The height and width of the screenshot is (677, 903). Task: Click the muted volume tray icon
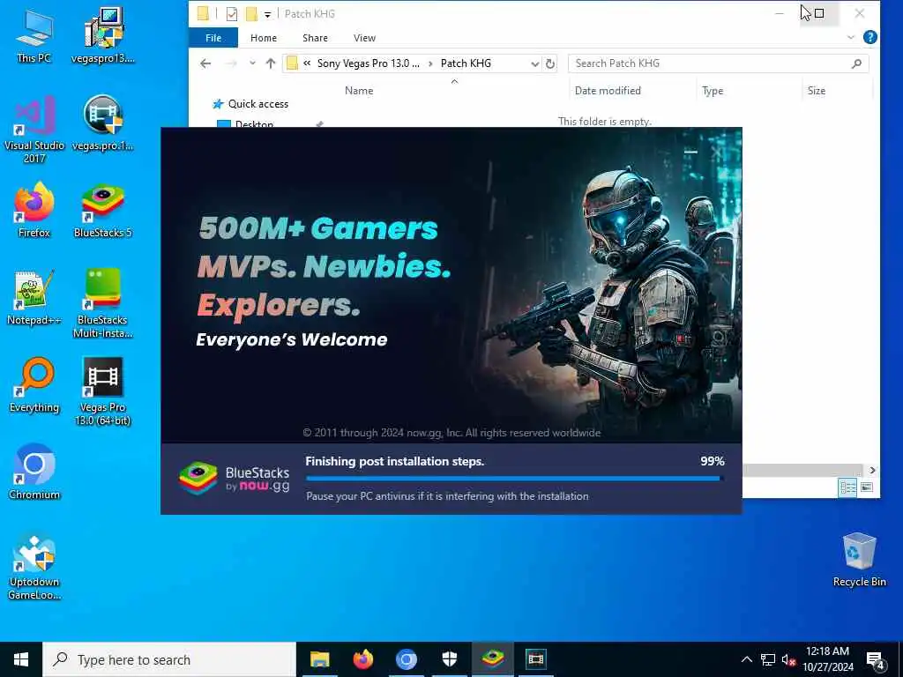(788, 659)
